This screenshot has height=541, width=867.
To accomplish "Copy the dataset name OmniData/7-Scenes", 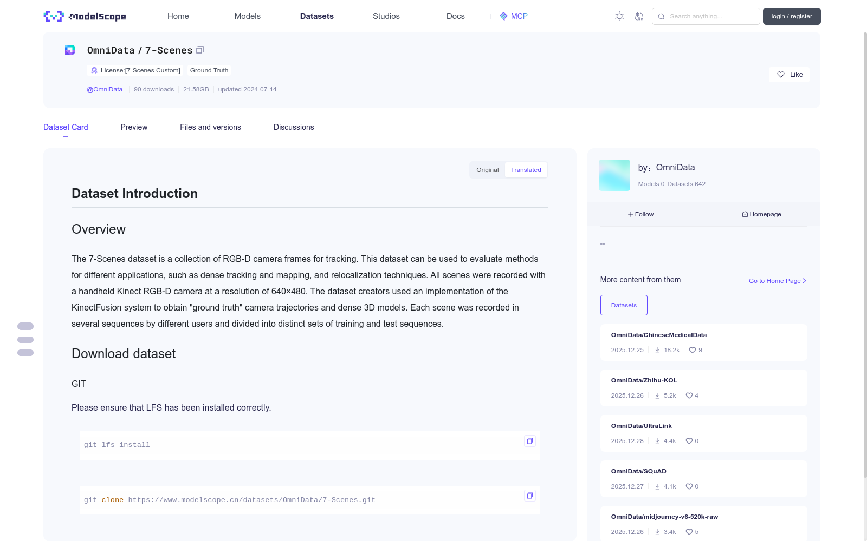I will (x=200, y=50).
